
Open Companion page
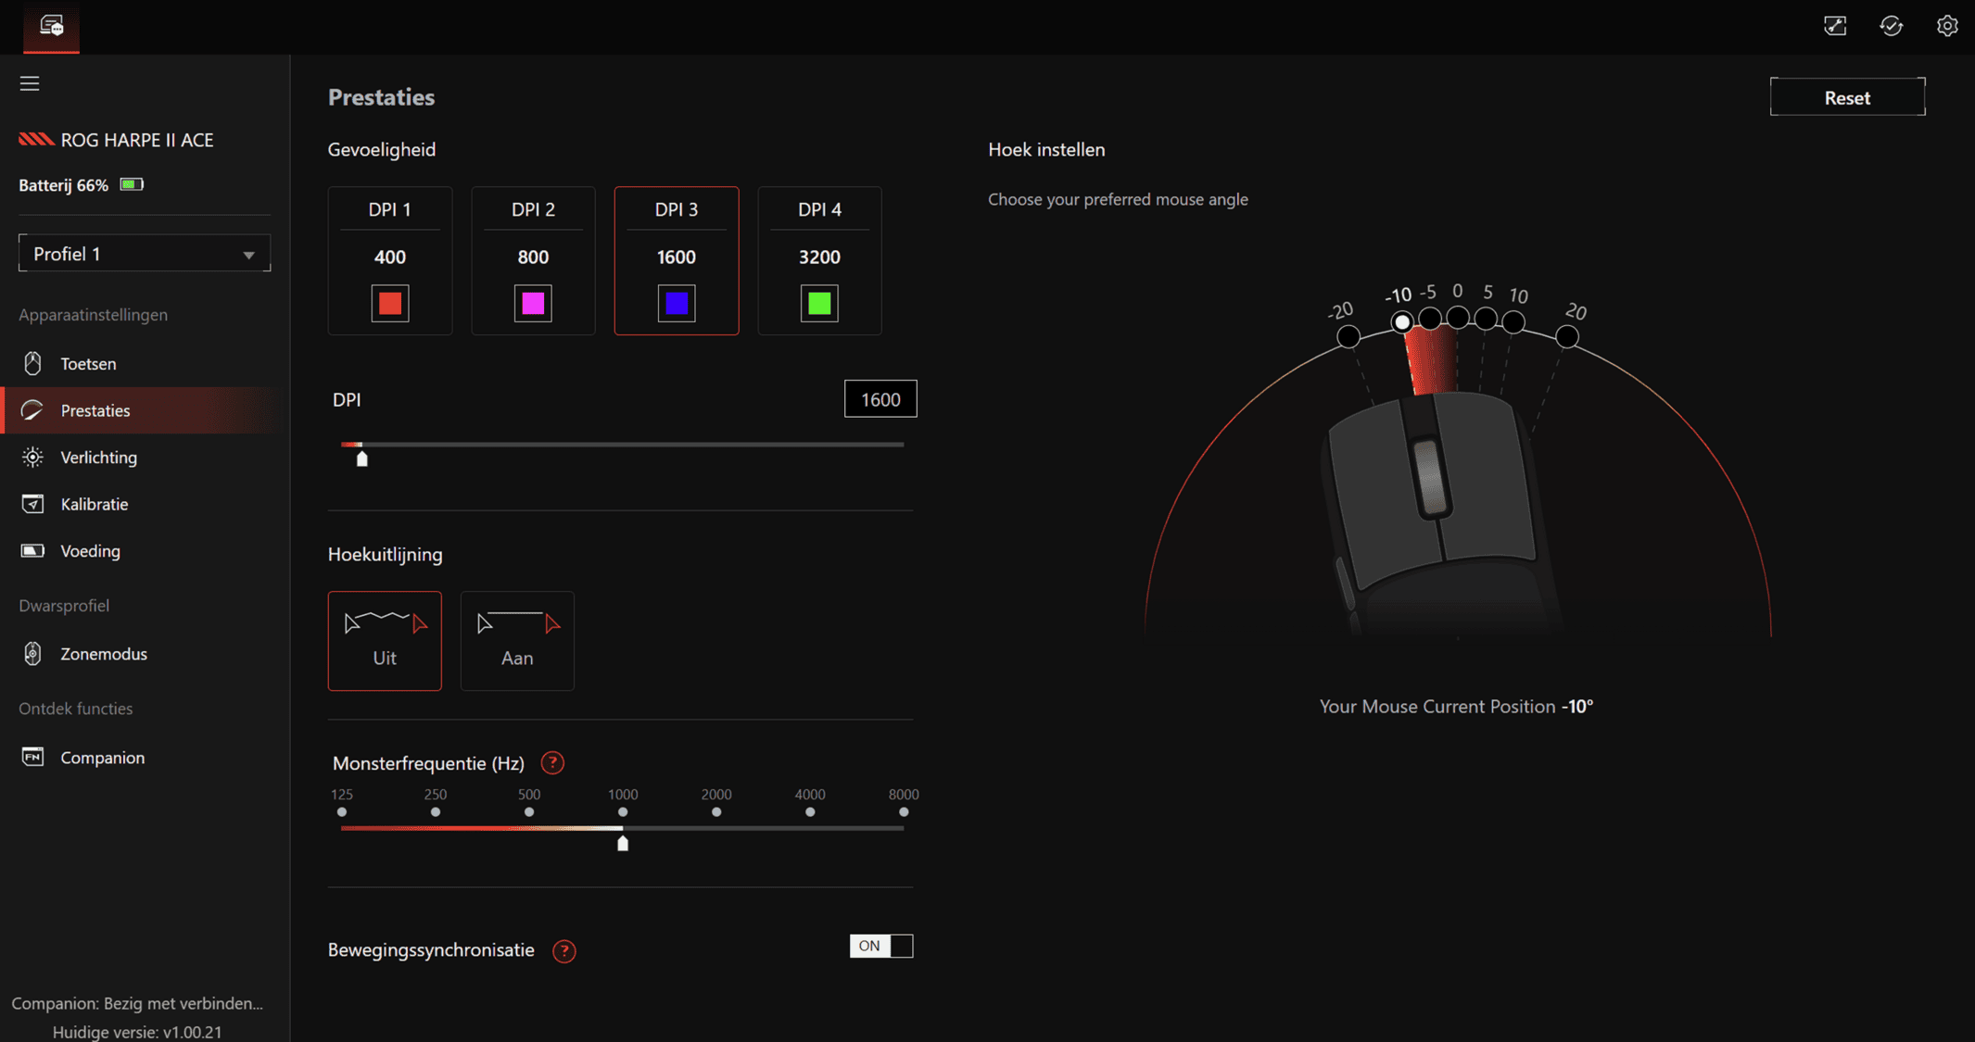[x=145, y=757]
